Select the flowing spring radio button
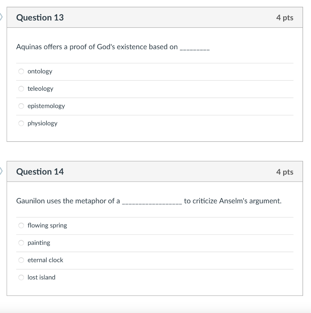The image size is (311, 313). tap(21, 225)
